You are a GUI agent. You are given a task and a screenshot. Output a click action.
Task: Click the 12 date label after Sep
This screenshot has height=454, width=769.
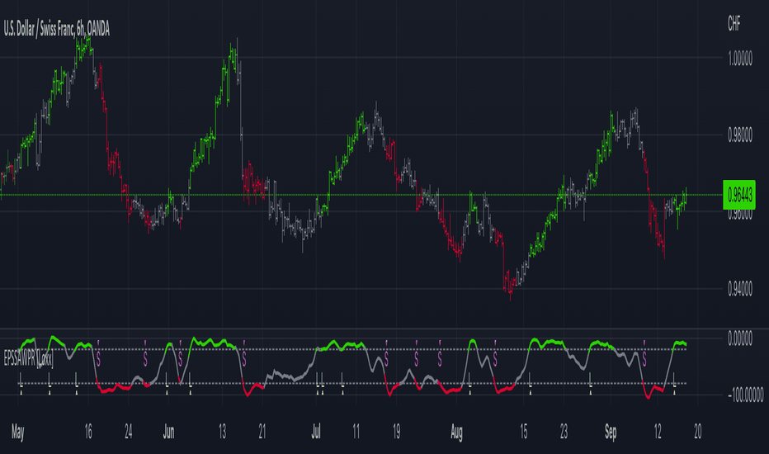click(658, 432)
